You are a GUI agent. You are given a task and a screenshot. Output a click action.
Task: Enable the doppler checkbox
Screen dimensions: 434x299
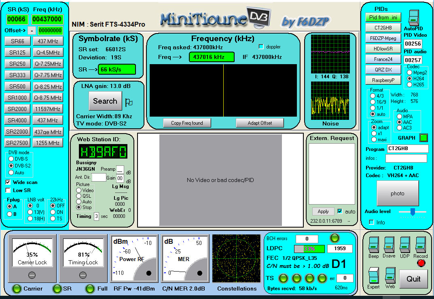[261, 47]
